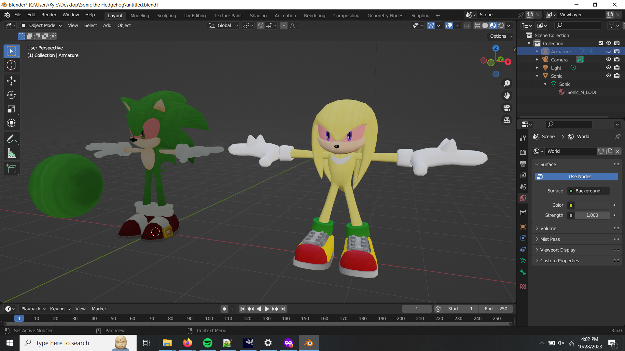This screenshot has width=625, height=351.
Task: Select the Cursor tool in the toolbar
Action: click(11, 65)
